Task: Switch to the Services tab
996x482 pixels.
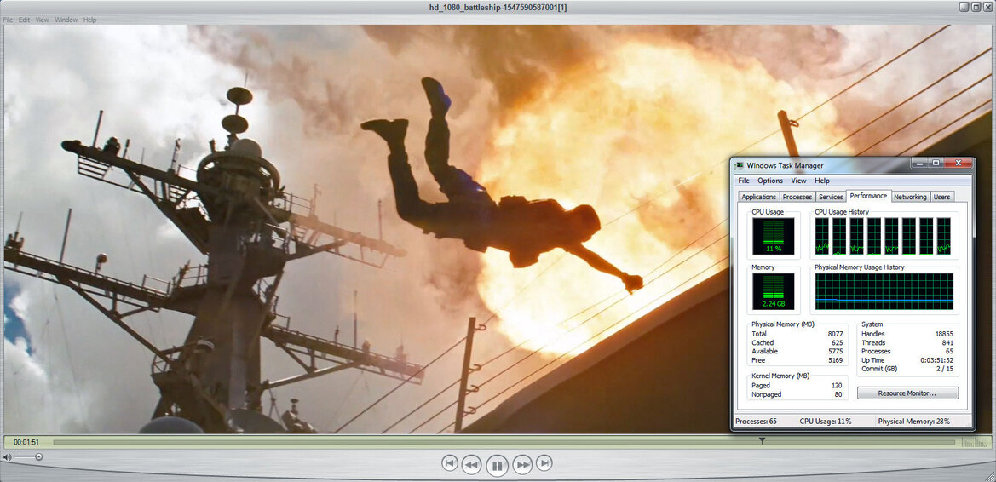Action: [831, 197]
